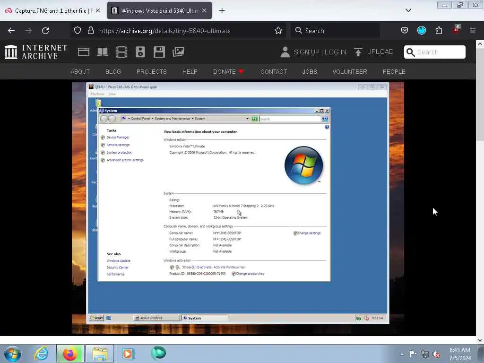Open the Archive video film icon
The width and height of the screenshot is (484, 363).
121,52
